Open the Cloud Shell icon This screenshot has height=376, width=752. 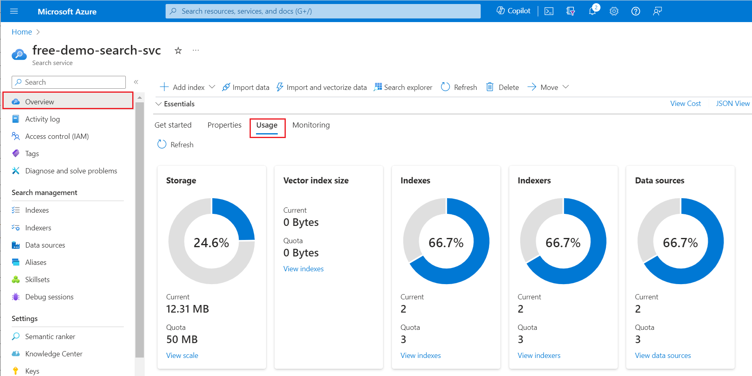click(x=549, y=11)
